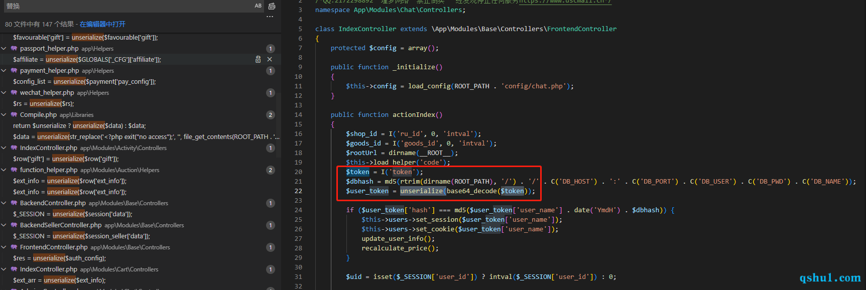Viewport: 866px width, 290px height.
Task: Collapse the passport_helper.php results group
Action: point(4,48)
